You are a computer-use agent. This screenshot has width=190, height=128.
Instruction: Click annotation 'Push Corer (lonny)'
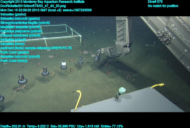(14, 61)
